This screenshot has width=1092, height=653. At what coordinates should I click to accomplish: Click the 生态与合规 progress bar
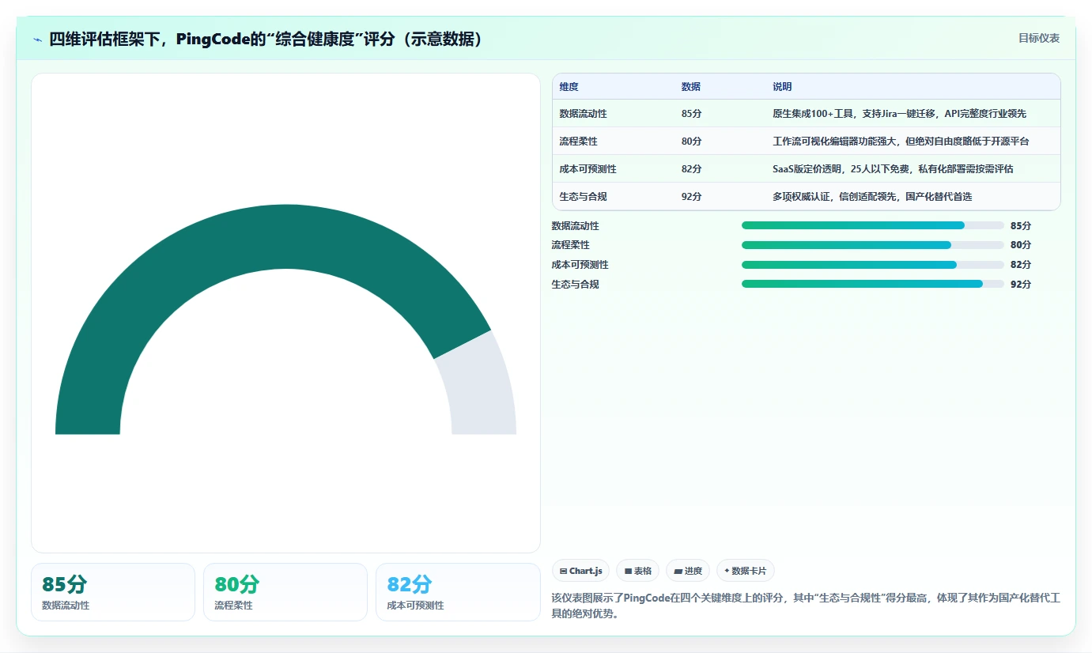pyautogui.click(x=873, y=284)
